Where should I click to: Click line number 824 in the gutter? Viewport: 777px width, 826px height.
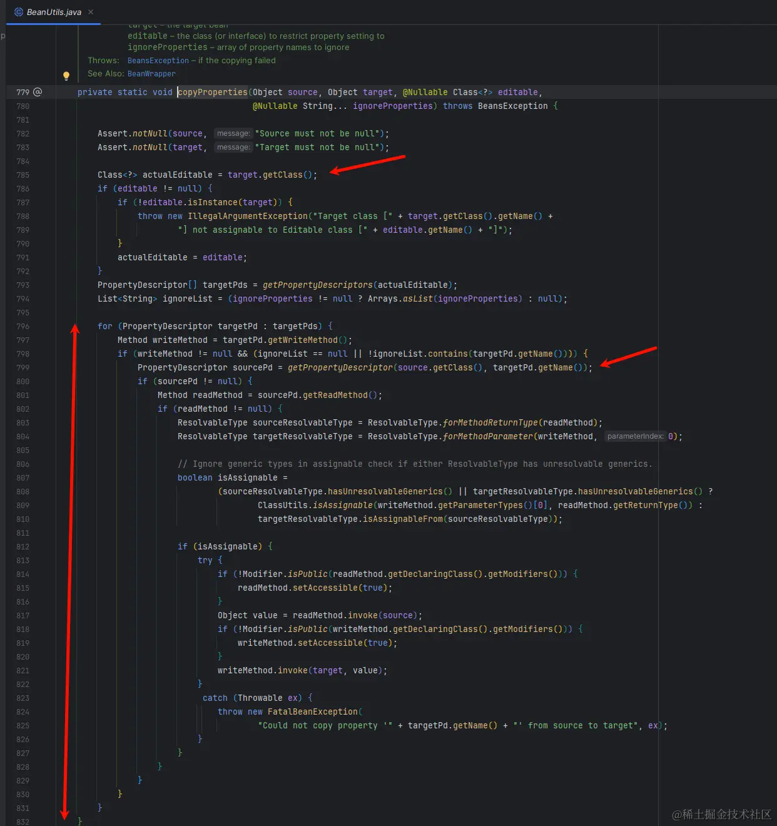pyautogui.click(x=23, y=711)
